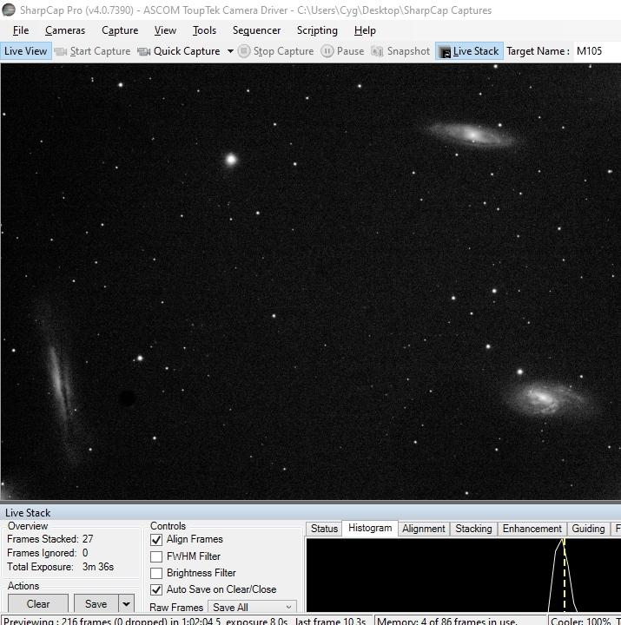Click the Start Capture camera icon

coord(61,51)
